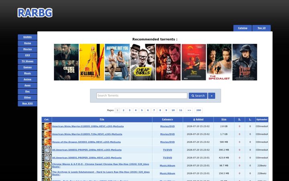Open the orange-red sunset movie poster

(x=194, y=62)
